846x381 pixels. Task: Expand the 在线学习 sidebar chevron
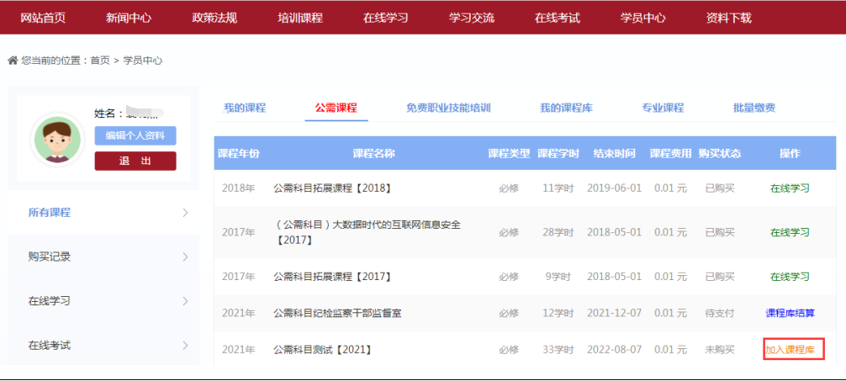[185, 301]
